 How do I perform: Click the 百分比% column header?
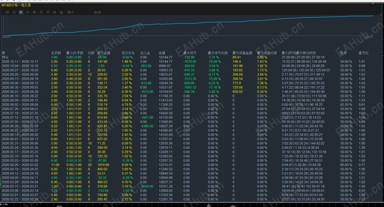pos(128,53)
